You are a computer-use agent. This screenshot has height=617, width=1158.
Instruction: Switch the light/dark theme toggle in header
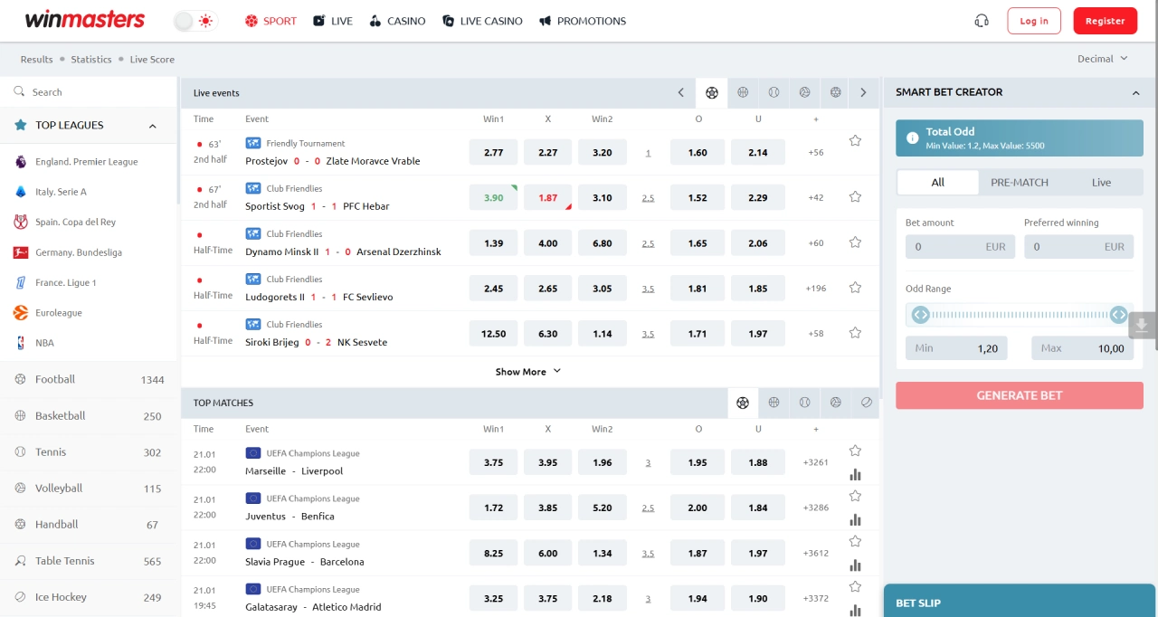[194, 18]
